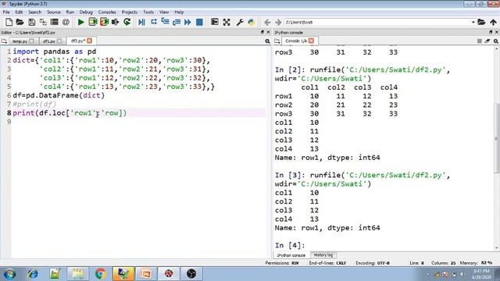
Task: Browse for a working directory folder icon
Action: pos(481,22)
